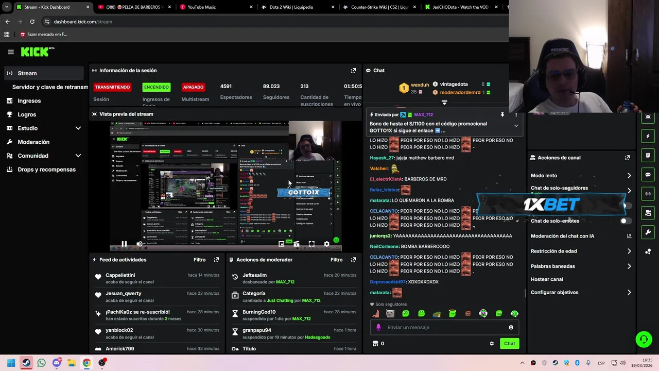Click the green Chat send button
Viewport: 659px width, 371px height.
coord(509,344)
